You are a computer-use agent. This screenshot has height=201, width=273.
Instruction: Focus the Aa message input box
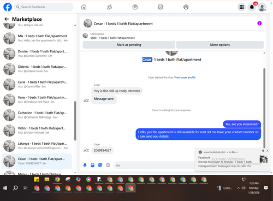click(155, 165)
